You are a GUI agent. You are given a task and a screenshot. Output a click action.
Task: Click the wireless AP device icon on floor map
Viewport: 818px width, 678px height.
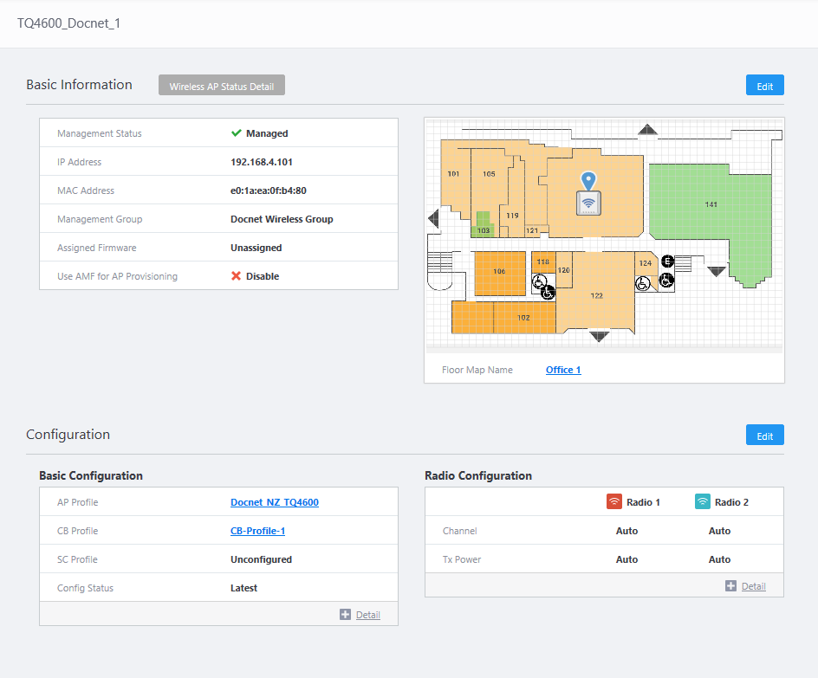[589, 203]
